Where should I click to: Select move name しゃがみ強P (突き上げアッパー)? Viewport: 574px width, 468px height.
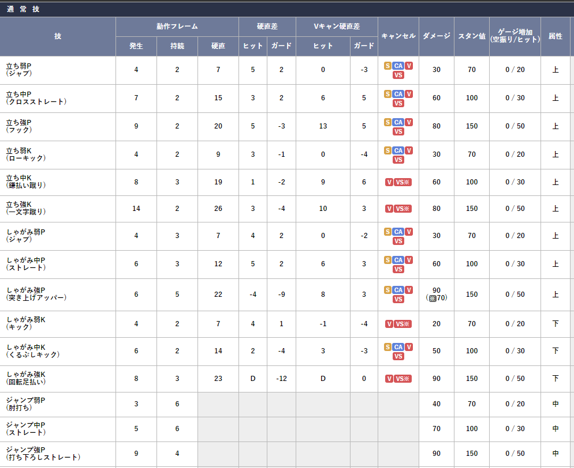[x=36, y=294]
